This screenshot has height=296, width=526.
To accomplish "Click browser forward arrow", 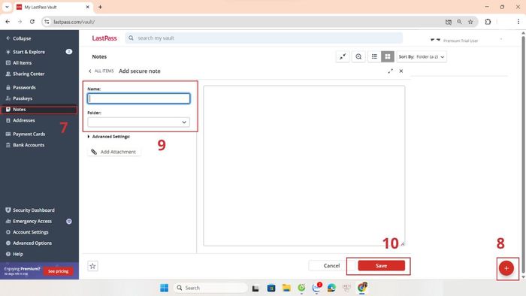I will pyautogui.click(x=20, y=22).
